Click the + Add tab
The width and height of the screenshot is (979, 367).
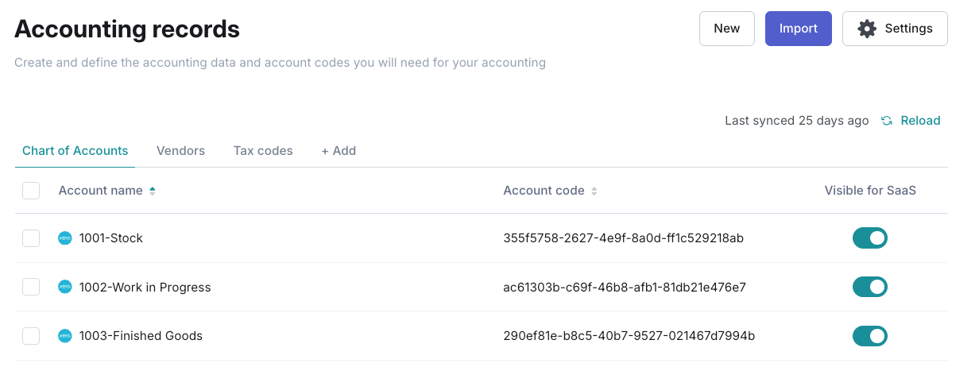[x=339, y=151]
